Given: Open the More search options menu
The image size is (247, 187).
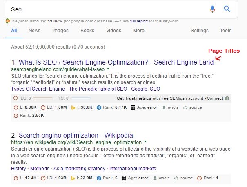Looking at the screenshot, I should point(139,30).
